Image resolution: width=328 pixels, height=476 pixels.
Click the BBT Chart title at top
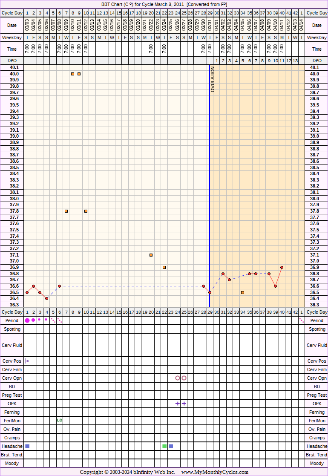click(x=164, y=4)
